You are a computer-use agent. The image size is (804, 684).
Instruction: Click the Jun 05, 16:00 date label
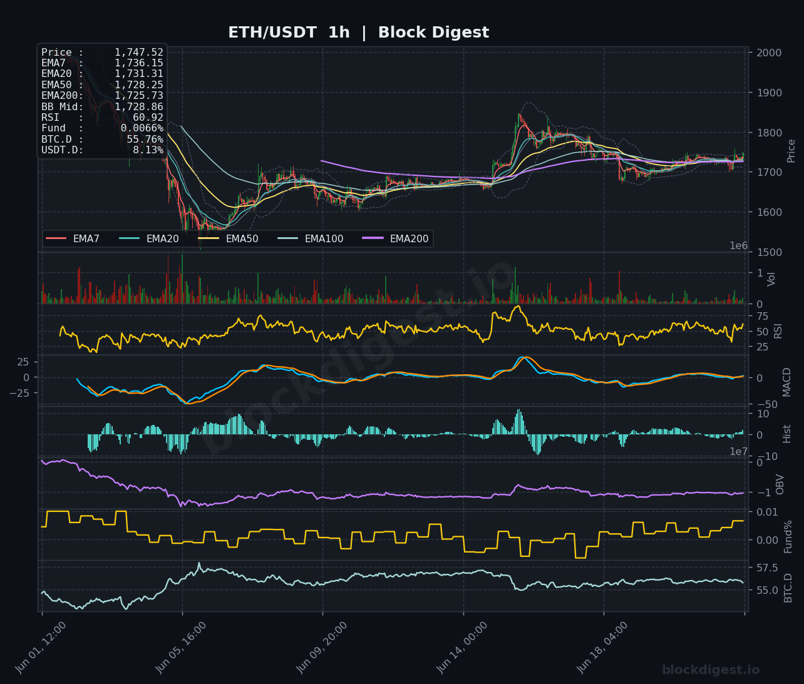click(181, 648)
